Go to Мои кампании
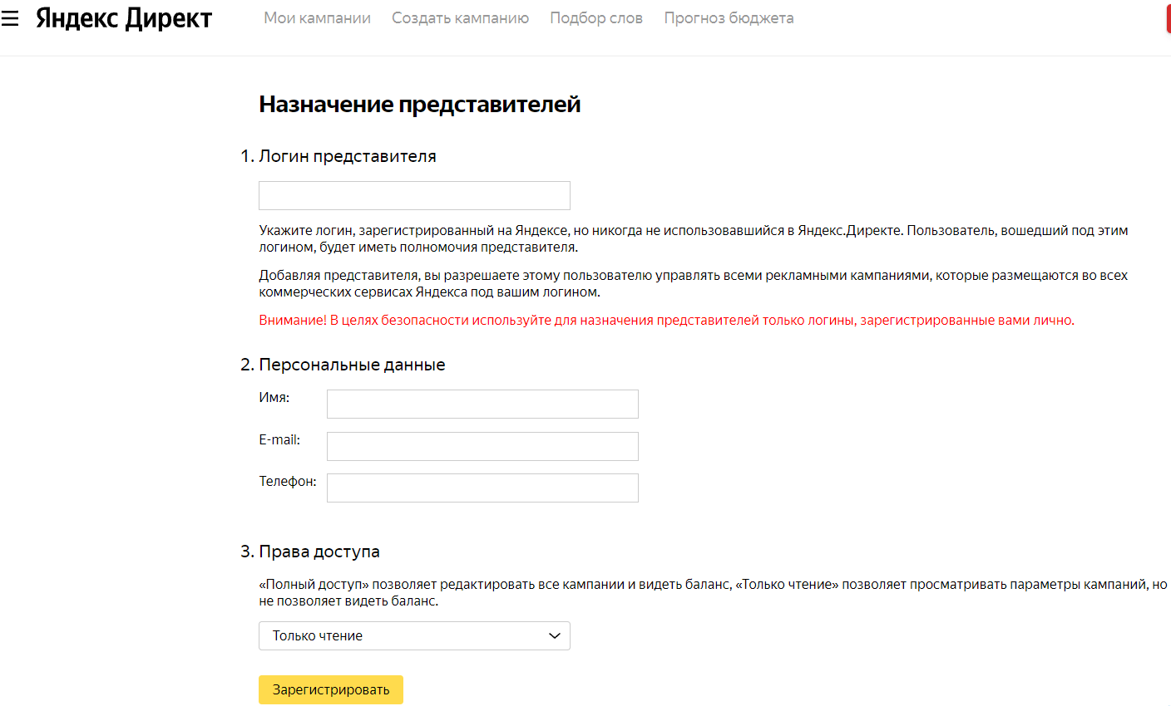This screenshot has height=706, width=1171. 317,18
